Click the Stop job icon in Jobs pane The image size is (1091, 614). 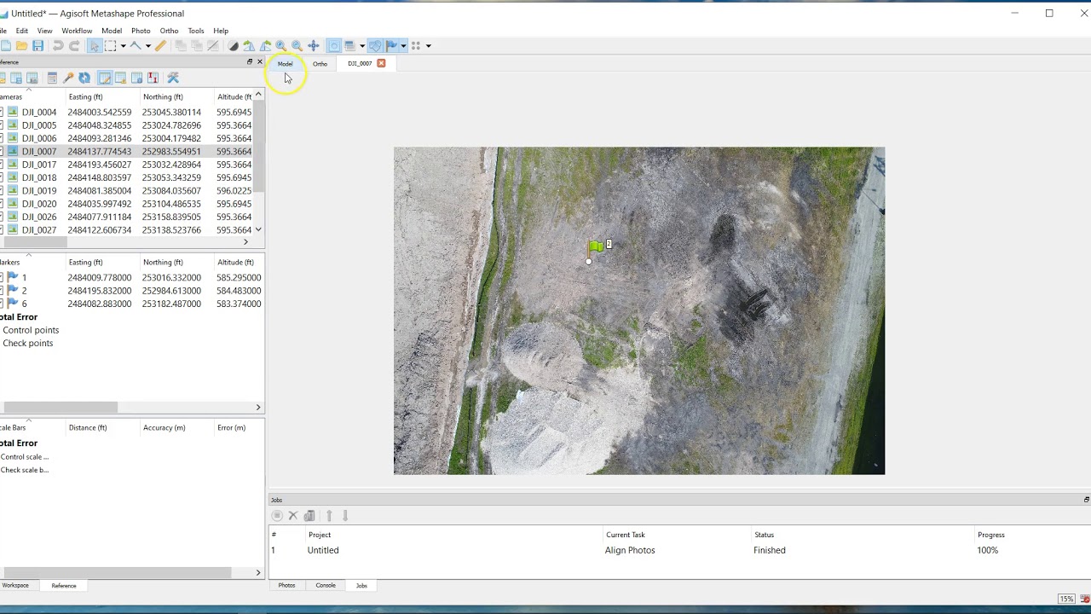pos(277,516)
